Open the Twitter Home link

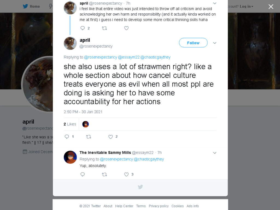(x=31, y=7)
